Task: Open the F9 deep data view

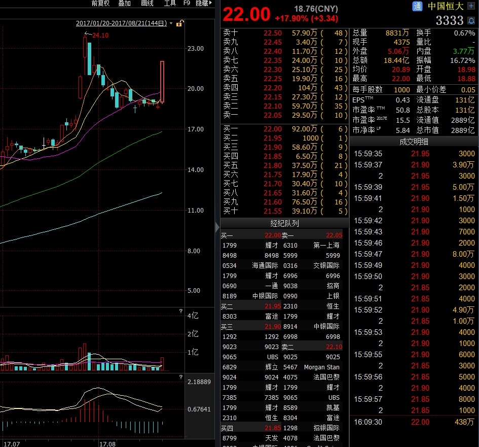Action: 187,4
